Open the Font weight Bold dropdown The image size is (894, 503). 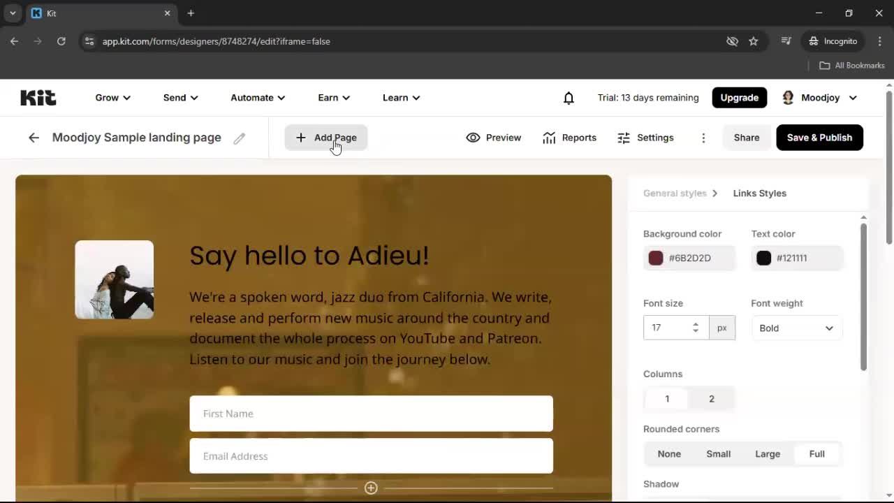[x=796, y=328]
